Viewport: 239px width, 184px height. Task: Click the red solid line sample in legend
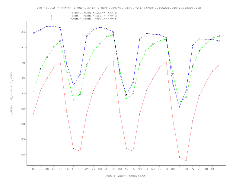tap(47, 13)
